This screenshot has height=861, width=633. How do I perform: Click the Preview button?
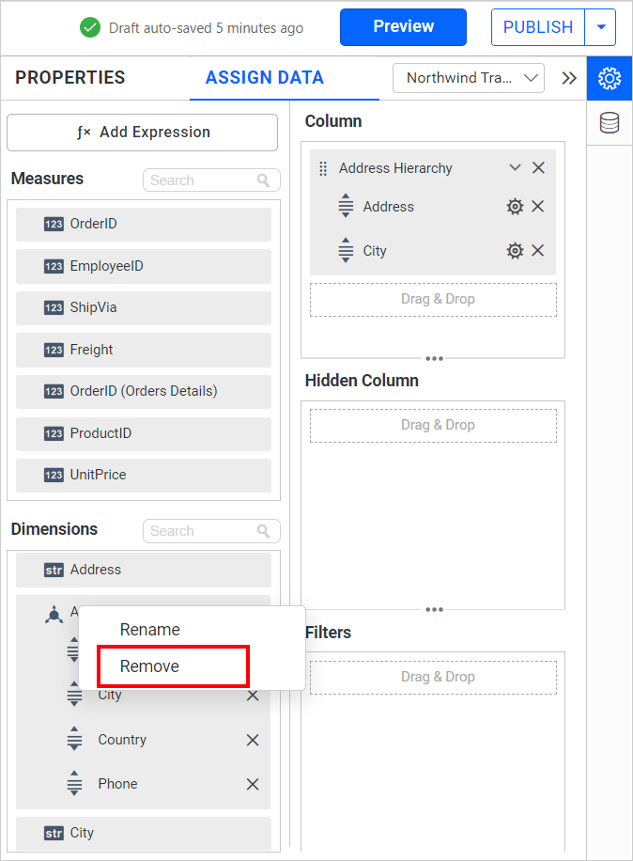[x=403, y=27]
